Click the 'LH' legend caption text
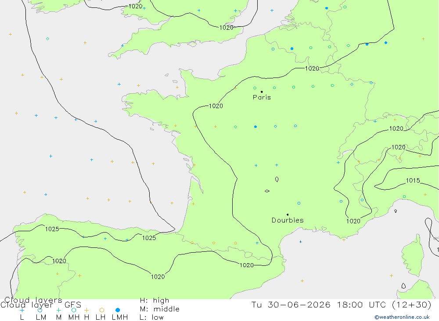 click(x=101, y=317)
